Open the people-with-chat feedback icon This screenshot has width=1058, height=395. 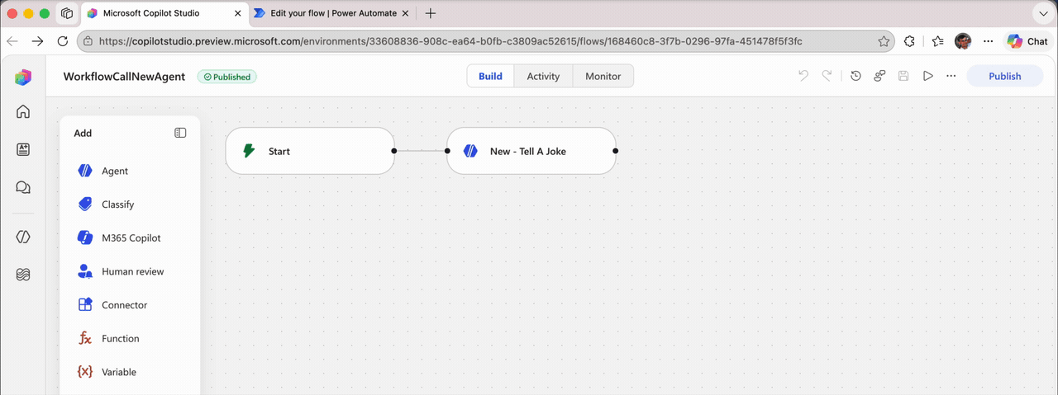coord(879,76)
